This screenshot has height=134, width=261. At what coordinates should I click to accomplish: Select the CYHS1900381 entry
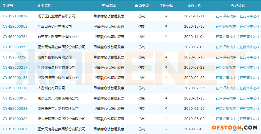coord(15,129)
